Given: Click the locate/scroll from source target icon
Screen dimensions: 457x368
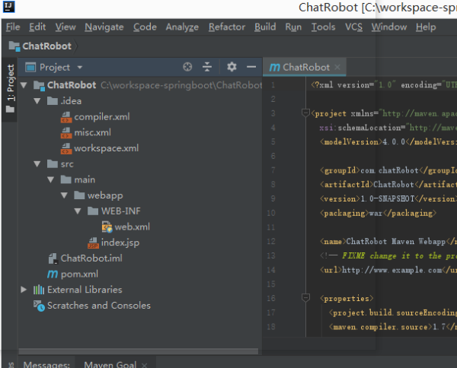Looking at the screenshot, I should (x=187, y=67).
